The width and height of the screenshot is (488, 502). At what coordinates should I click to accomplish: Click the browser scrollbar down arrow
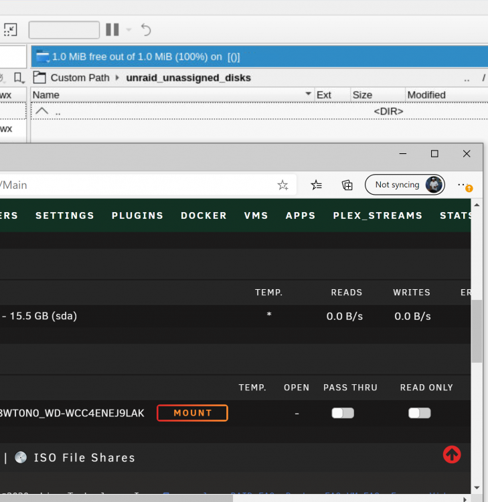click(x=477, y=487)
